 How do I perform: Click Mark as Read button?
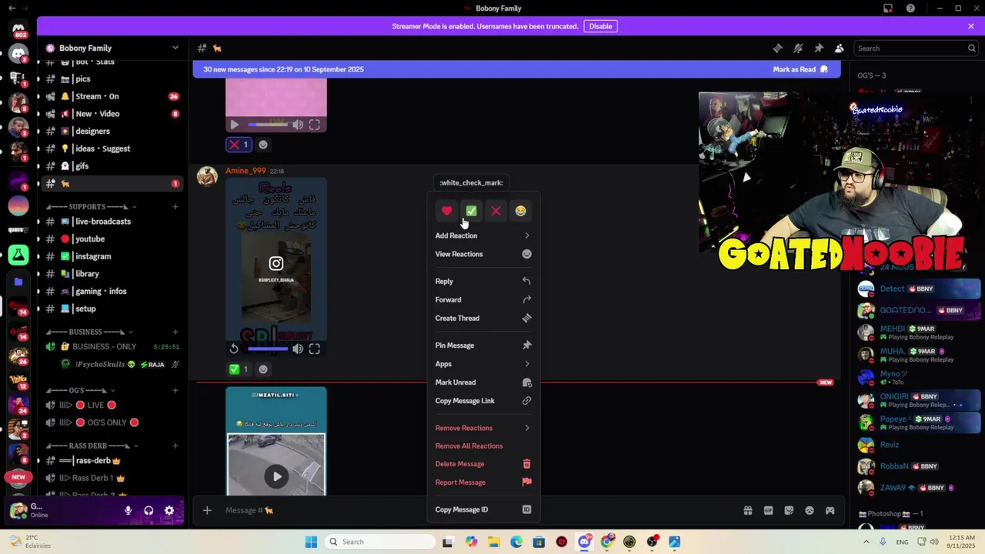click(800, 69)
